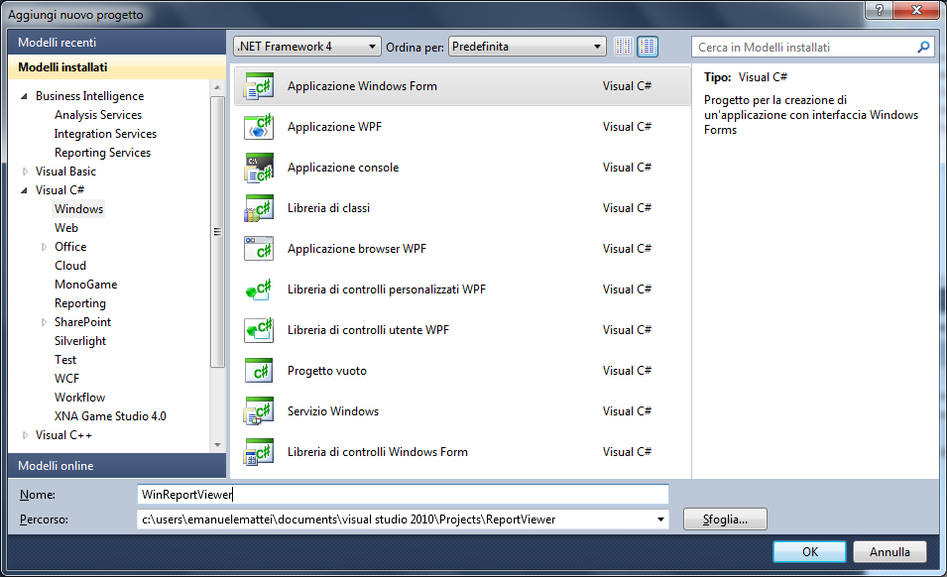The height and width of the screenshot is (577, 947).
Task: Confirm with the OK button
Action: (x=809, y=551)
